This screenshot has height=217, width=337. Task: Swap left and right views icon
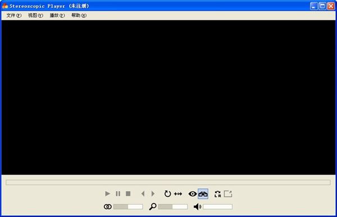(x=218, y=194)
